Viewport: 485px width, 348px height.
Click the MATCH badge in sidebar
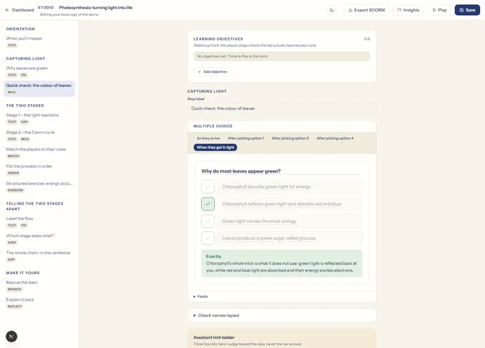click(x=13, y=156)
